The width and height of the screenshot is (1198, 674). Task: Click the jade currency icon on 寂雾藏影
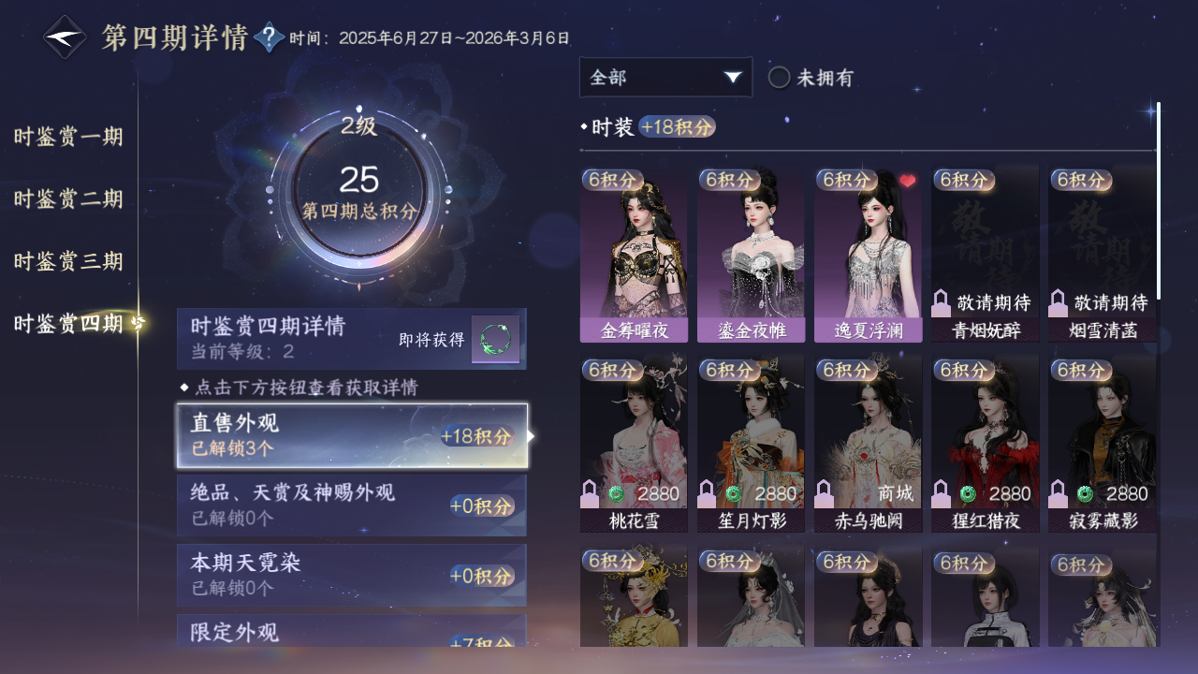[x=1085, y=493]
